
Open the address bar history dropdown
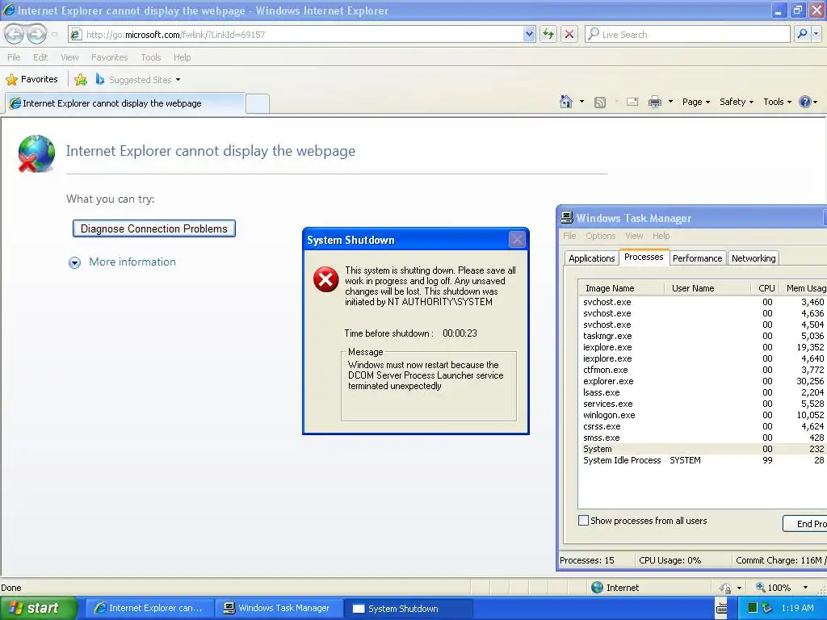(529, 34)
